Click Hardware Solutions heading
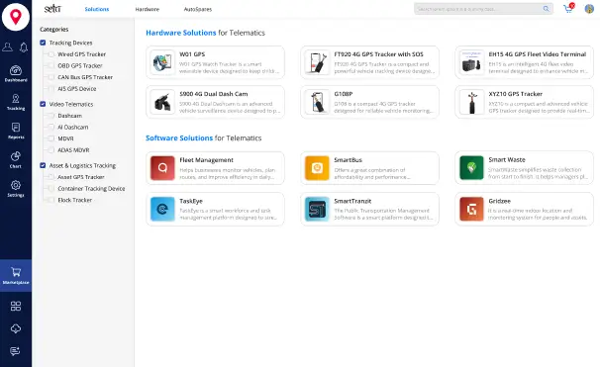Viewport: 600px width, 367px height. coord(181,33)
